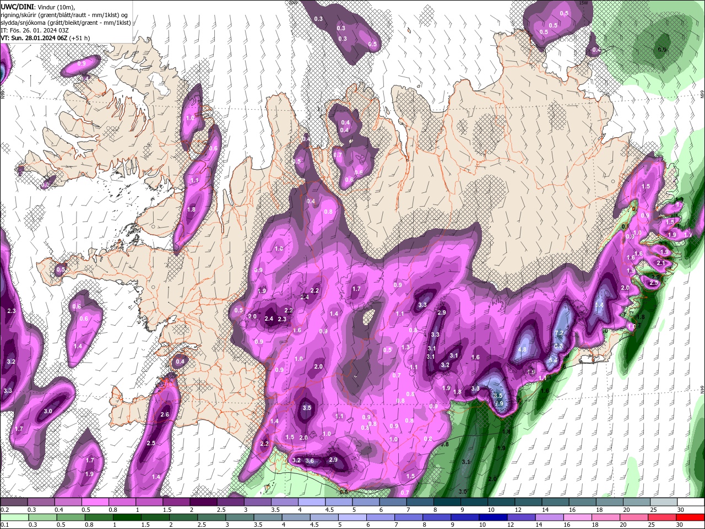
Task: Select upper legend swatch starting at 0.5
Action: pos(95,502)
